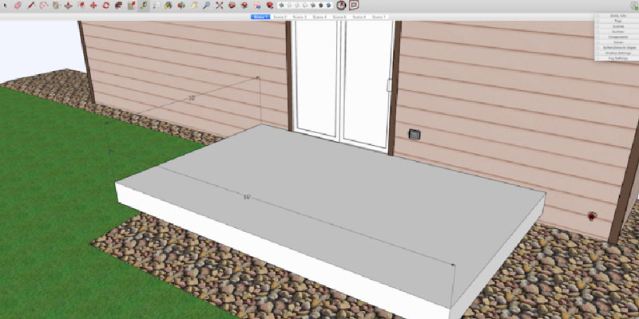This screenshot has height=319, width=639.
Task: Expand the Tags panel
Action: (x=617, y=21)
